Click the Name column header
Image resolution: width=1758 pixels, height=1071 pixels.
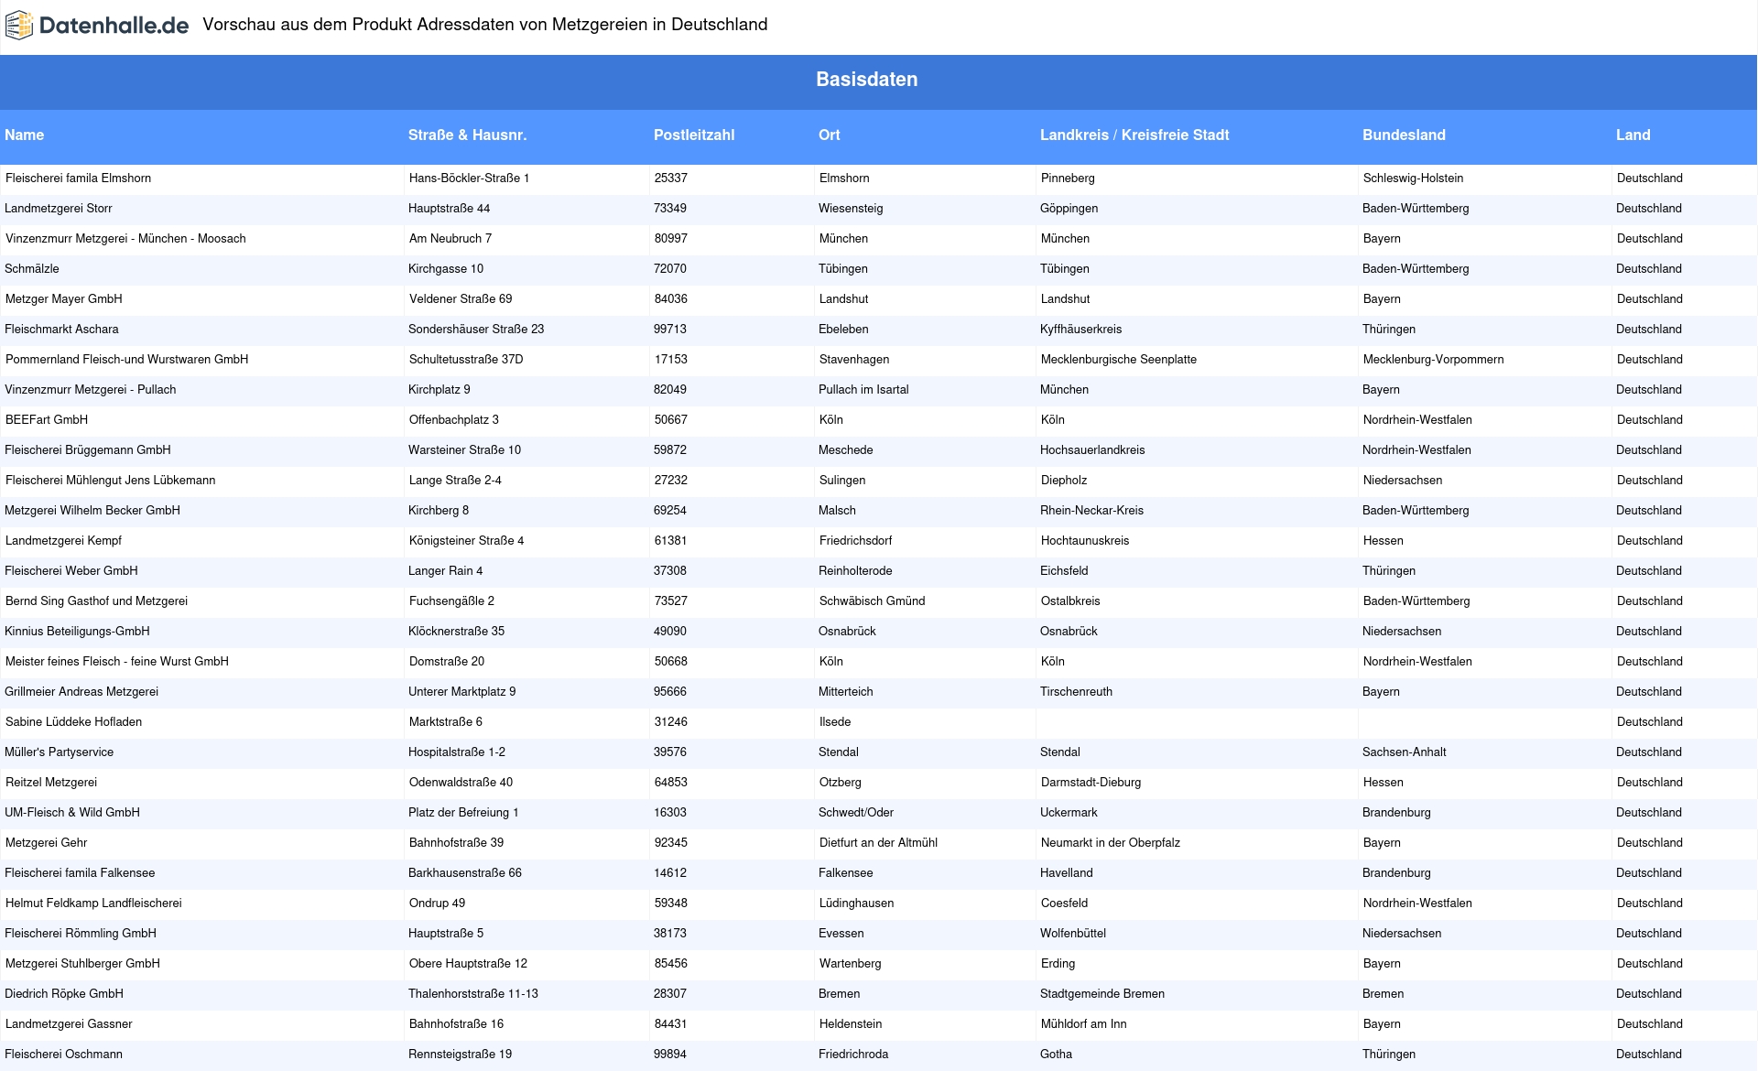pyautogui.click(x=25, y=135)
